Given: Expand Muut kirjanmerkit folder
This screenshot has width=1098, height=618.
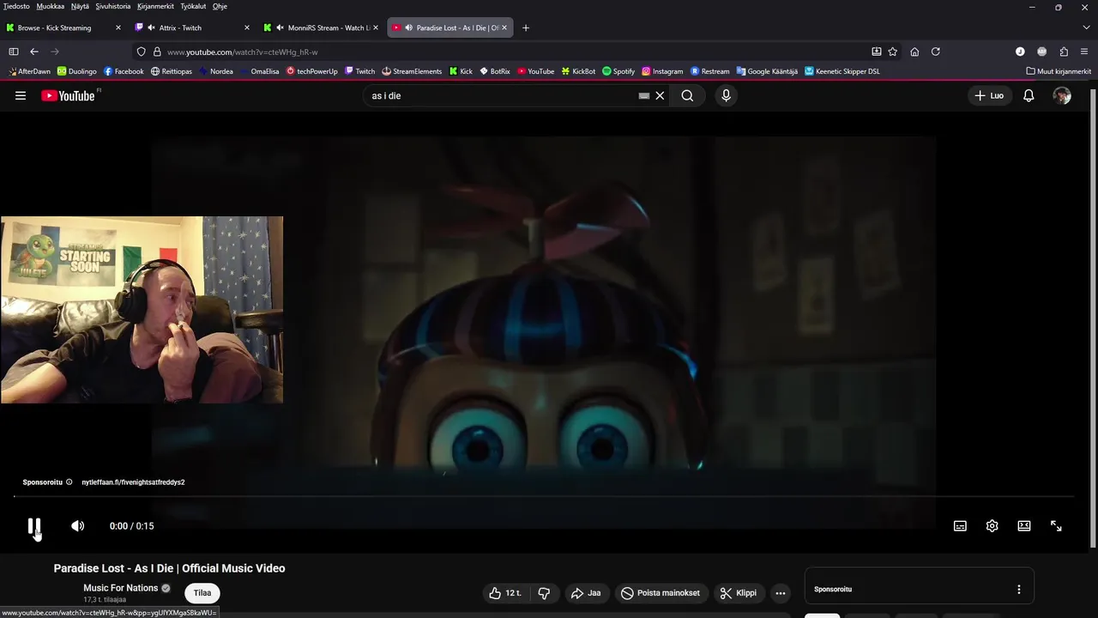Looking at the screenshot, I should [1059, 71].
